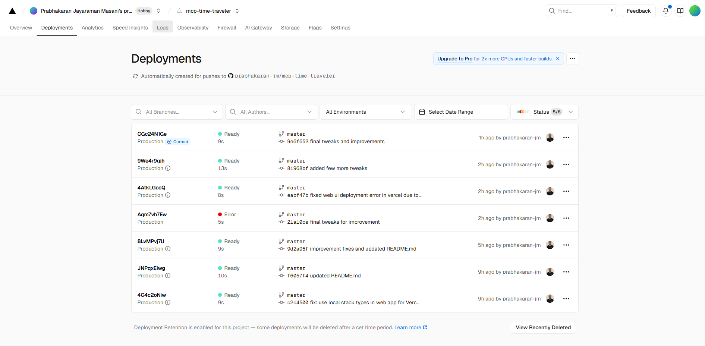This screenshot has width=705, height=346.
Task: Open the All Environments dropdown
Action: [365, 112]
